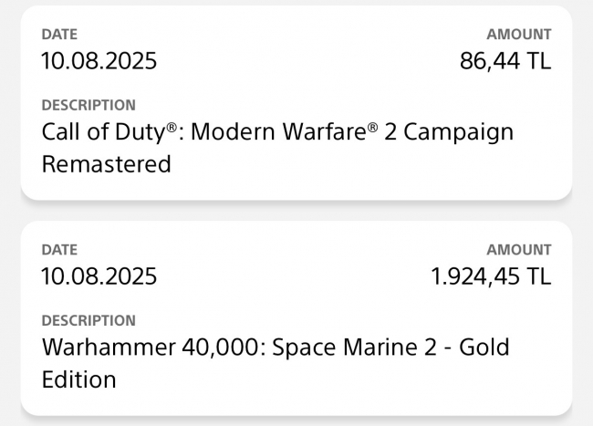Select the date on the Call of Duty transaction
This screenshot has width=593, height=426.
[x=99, y=62]
